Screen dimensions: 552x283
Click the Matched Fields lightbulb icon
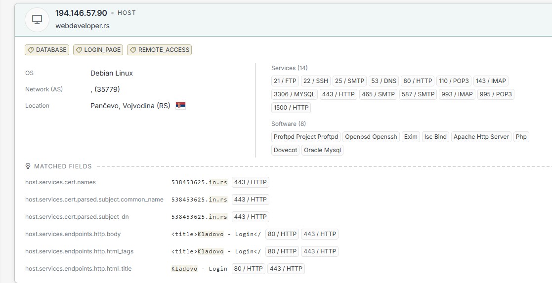[x=28, y=166]
